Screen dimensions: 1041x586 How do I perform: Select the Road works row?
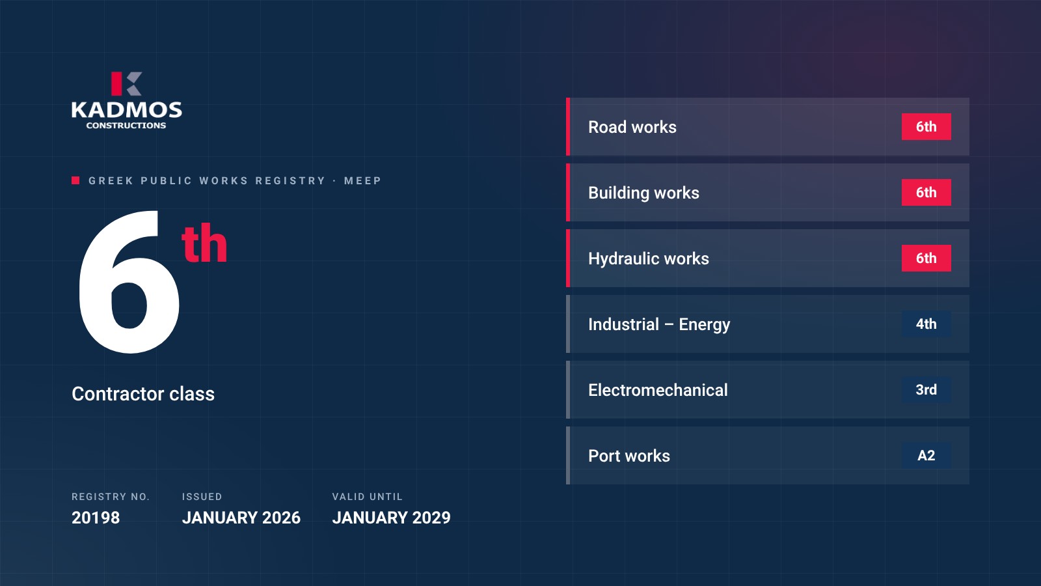(768, 127)
